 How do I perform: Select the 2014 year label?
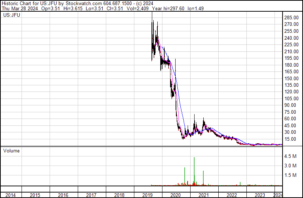click(11, 195)
